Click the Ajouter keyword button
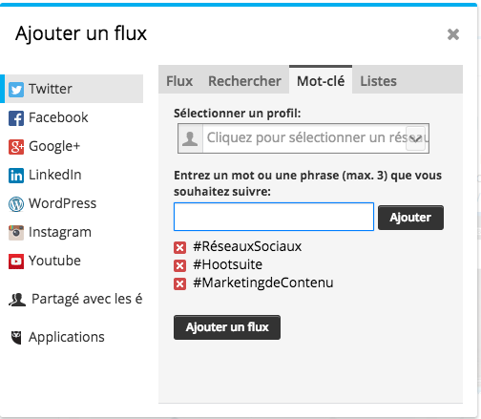This screenshot has height=419, width=481. [x=410, y=218]
